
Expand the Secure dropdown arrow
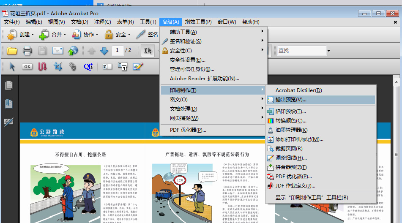129,35
